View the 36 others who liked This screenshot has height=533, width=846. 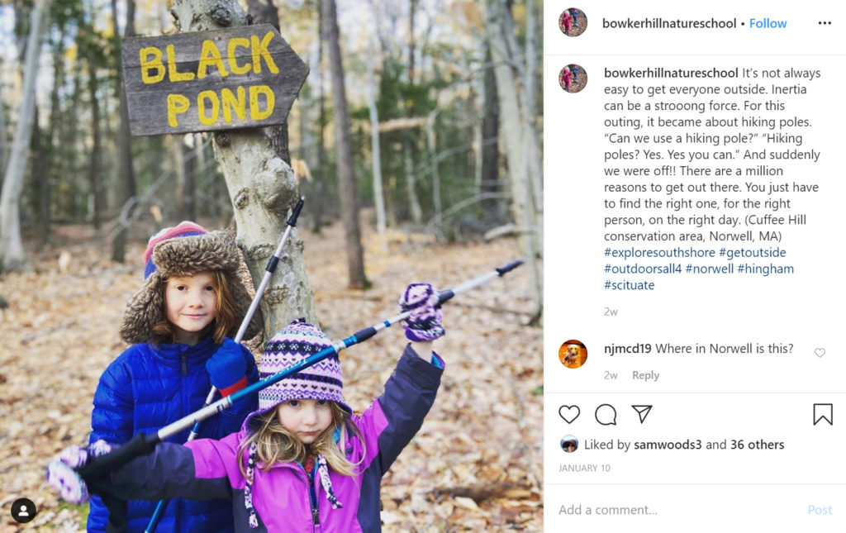click(x=757, y=445)
